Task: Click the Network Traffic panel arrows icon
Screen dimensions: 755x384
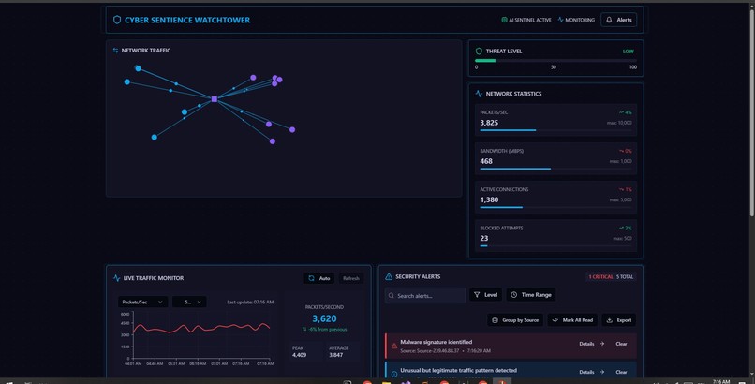Action: click(115, 50)
